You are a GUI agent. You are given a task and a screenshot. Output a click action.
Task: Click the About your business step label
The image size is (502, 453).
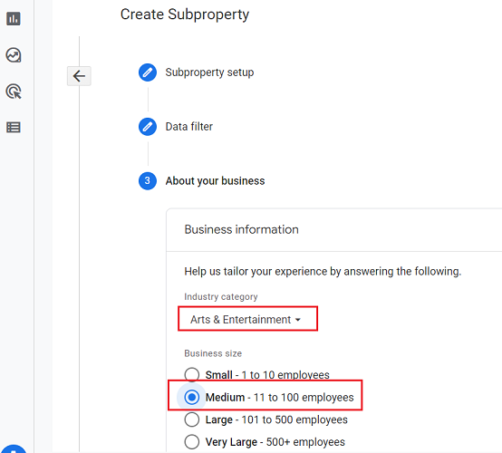(215, 181)
